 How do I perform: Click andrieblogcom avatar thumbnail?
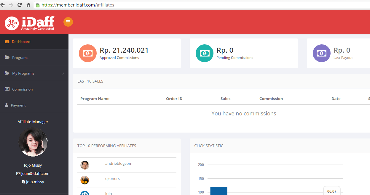(85, 165)
